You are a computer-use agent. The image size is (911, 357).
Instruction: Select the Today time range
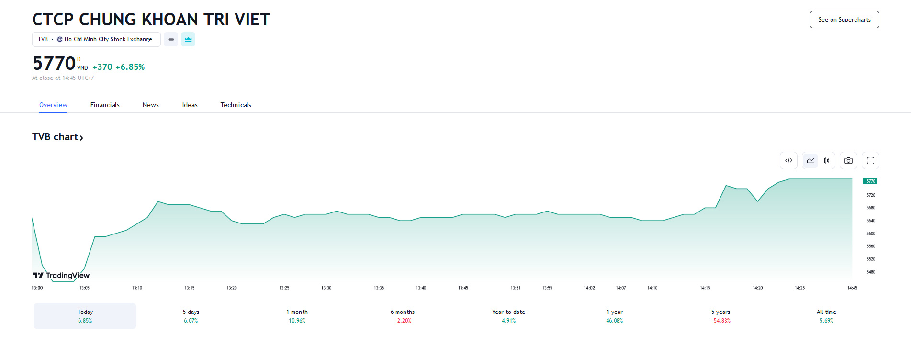click(85, 316)
